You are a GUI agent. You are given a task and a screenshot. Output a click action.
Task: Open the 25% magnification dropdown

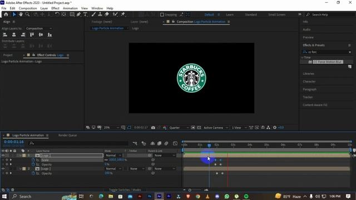click(x=111, y=128)
